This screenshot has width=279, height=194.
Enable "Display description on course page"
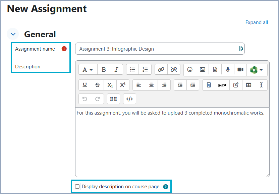point(77,187)
